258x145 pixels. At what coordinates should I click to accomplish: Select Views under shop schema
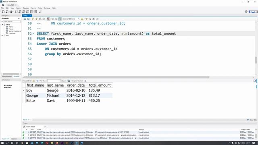pos(11,29)
